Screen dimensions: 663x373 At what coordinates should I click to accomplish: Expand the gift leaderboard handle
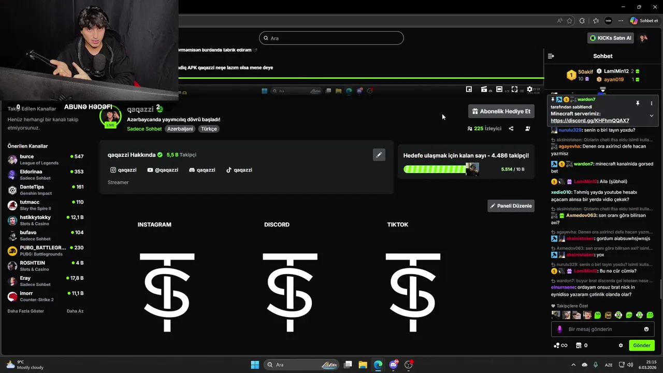pos(602,89)
